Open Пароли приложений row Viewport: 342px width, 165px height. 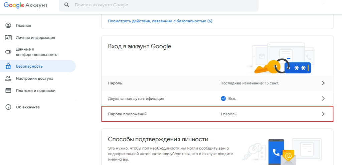[x=217, y=114]
